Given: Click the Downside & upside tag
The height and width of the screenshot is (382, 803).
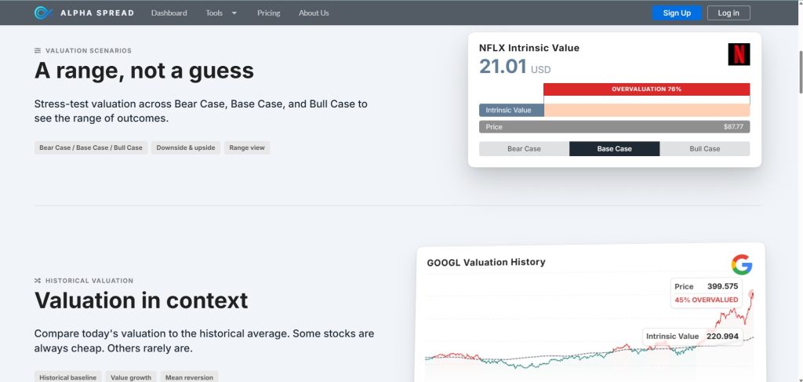Looking at the screenshot, I should point(186,147).
